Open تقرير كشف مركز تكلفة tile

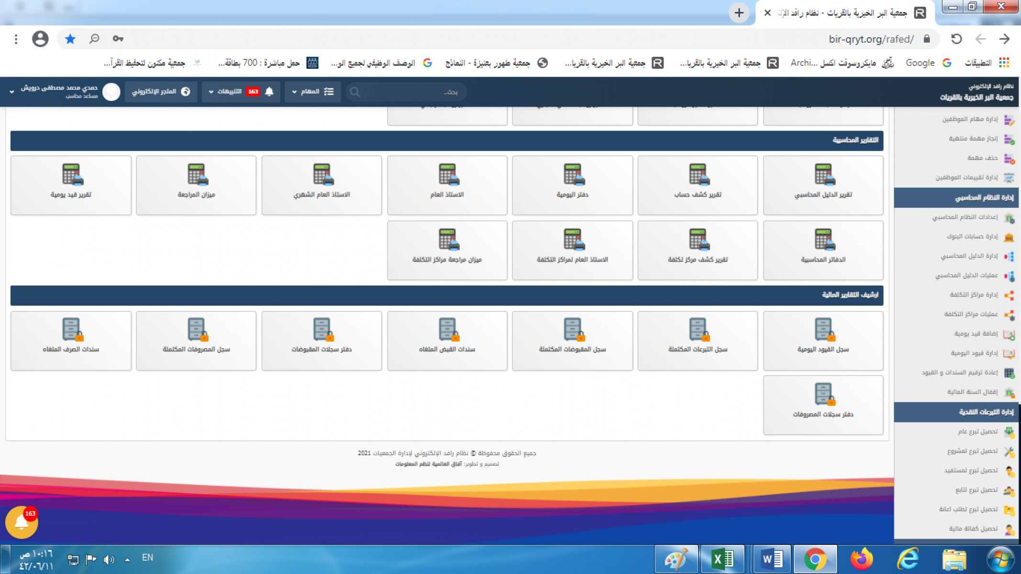pyautogui.click(x=698, y=250)
